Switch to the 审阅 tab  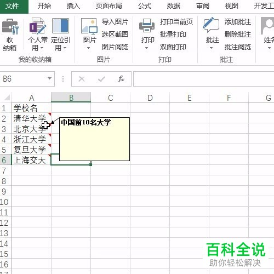(x=203, y=6)
